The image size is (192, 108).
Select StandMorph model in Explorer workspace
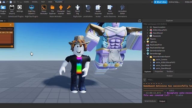pos(158,33)
